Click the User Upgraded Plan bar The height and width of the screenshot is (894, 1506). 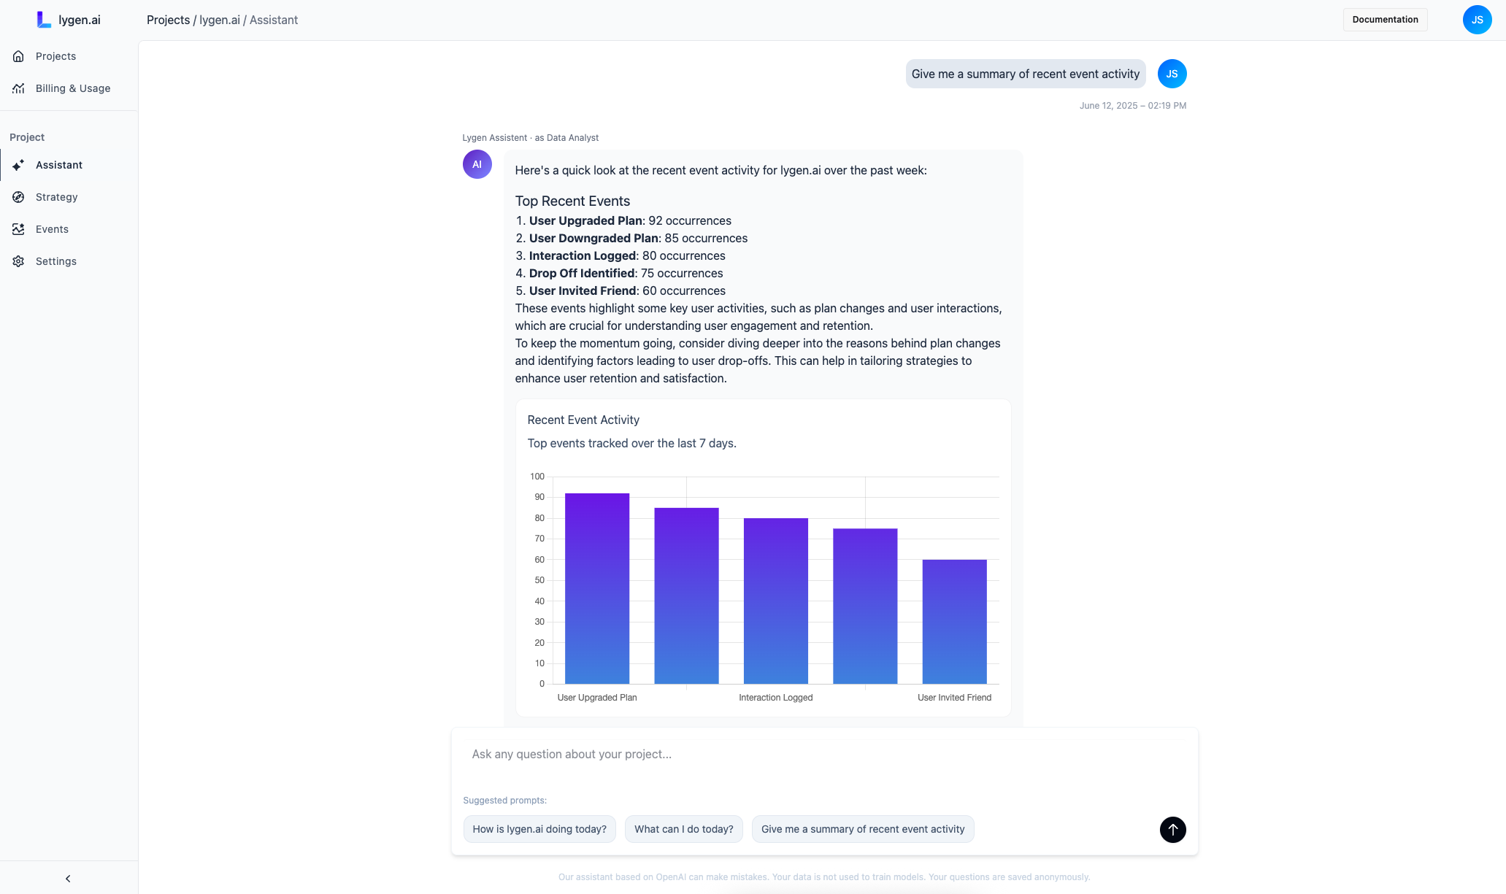click(x=597, y=588)
